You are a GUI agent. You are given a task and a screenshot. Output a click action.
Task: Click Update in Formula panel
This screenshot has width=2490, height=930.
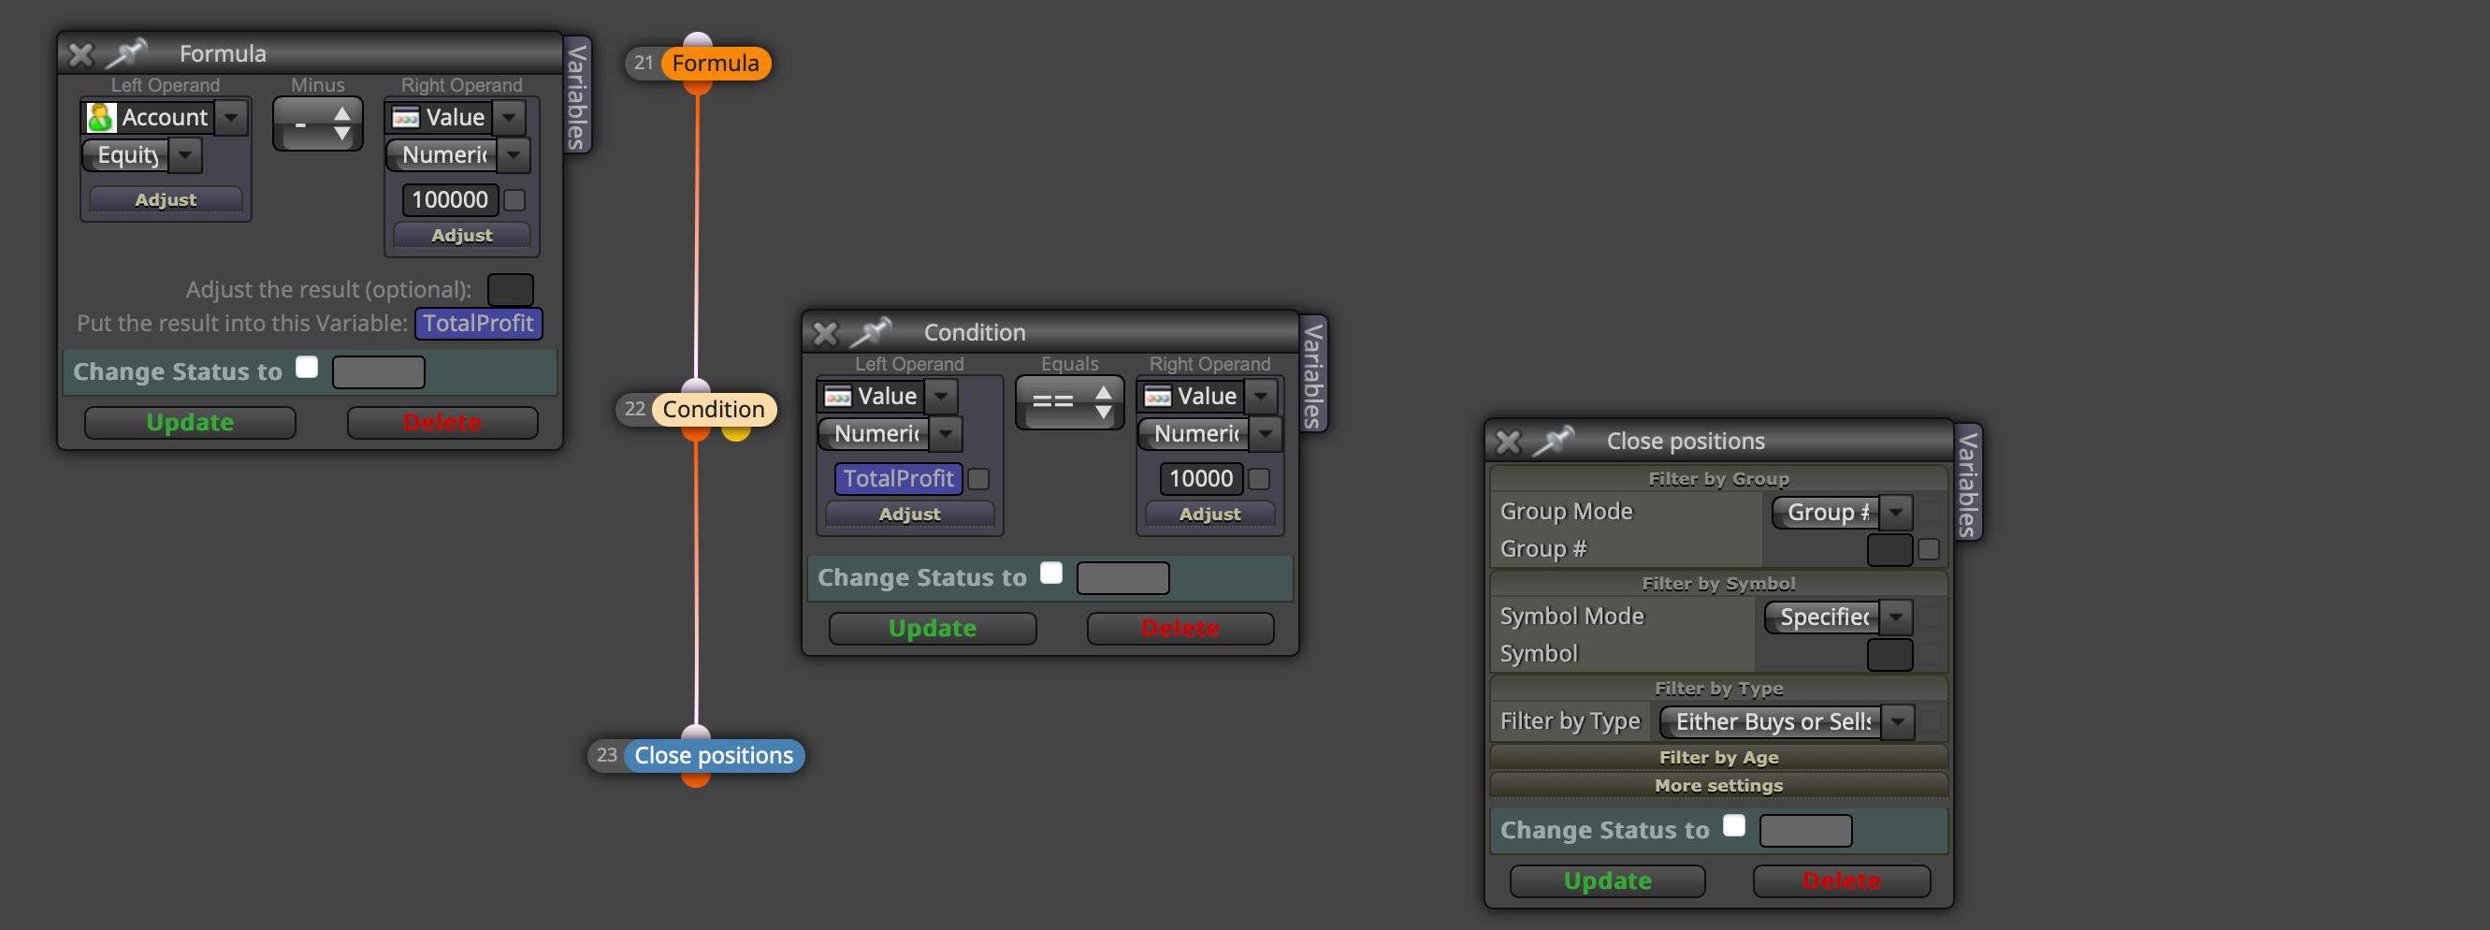[191, 423]
